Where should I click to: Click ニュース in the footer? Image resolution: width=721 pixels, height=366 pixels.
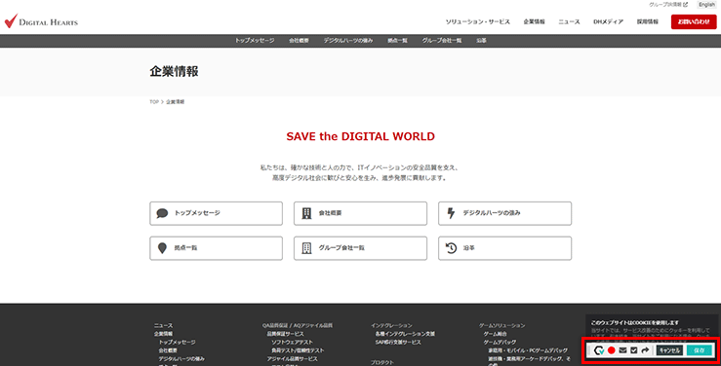[163, 326]
